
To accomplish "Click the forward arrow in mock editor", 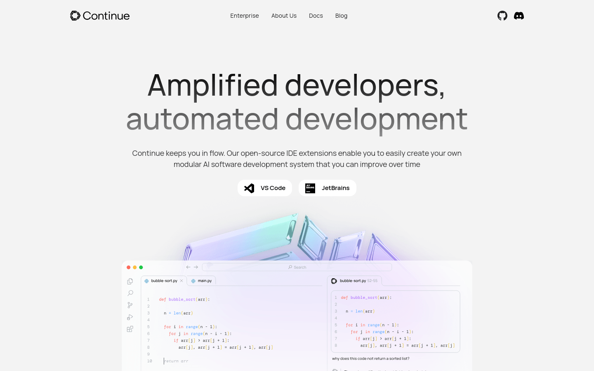I will pyautogui.click(x=196, y=267).
